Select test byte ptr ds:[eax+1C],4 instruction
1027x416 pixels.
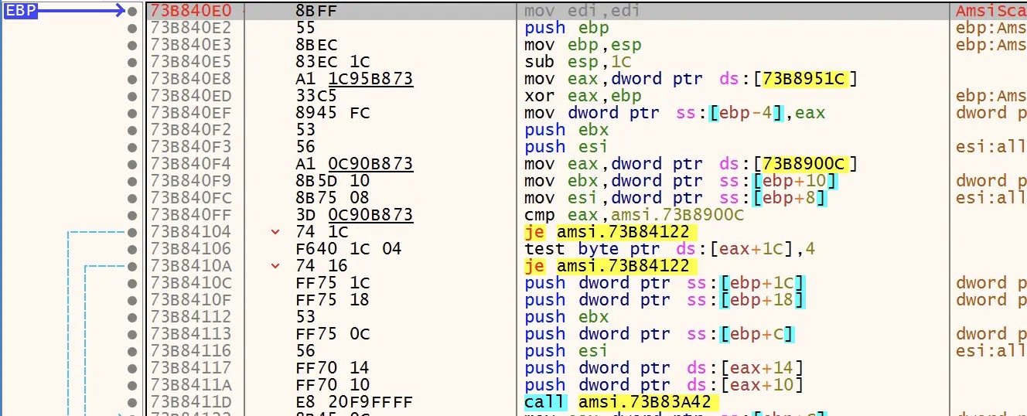(670, 249)
